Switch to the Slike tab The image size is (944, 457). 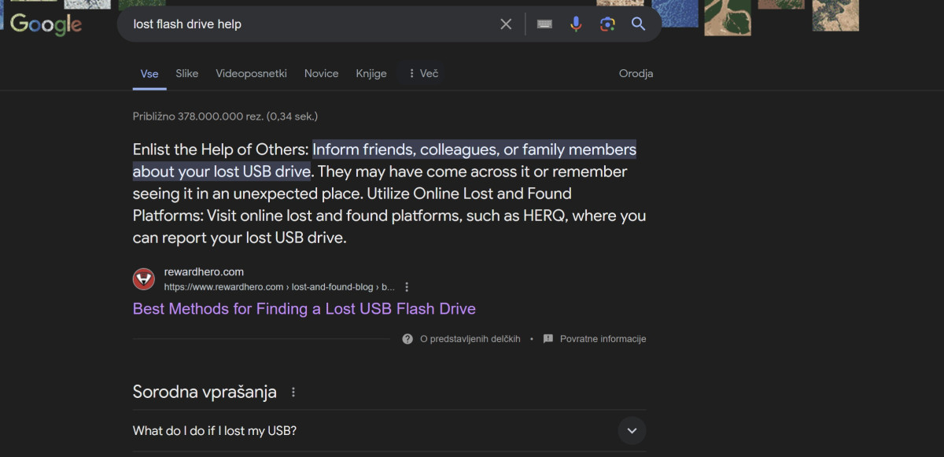click(x=187, y=73)
